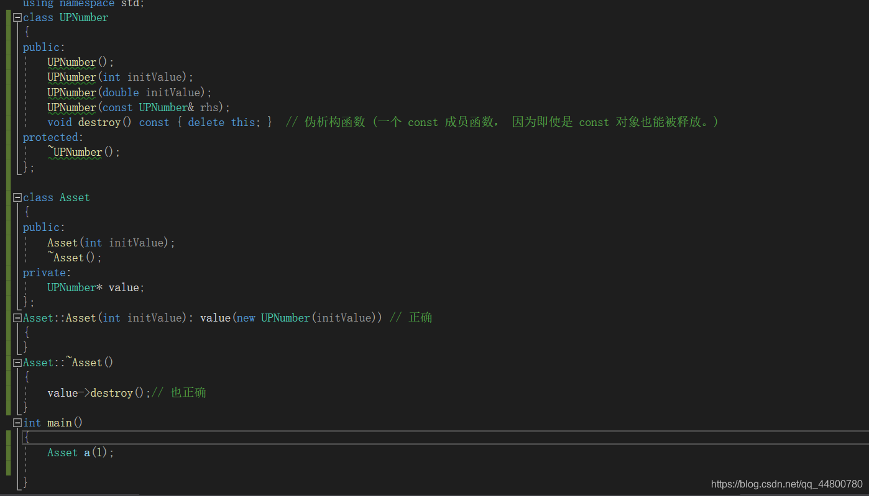
Task: Click 'UPNumber* value;' member declaration
Action: click(x=96, y=287)
